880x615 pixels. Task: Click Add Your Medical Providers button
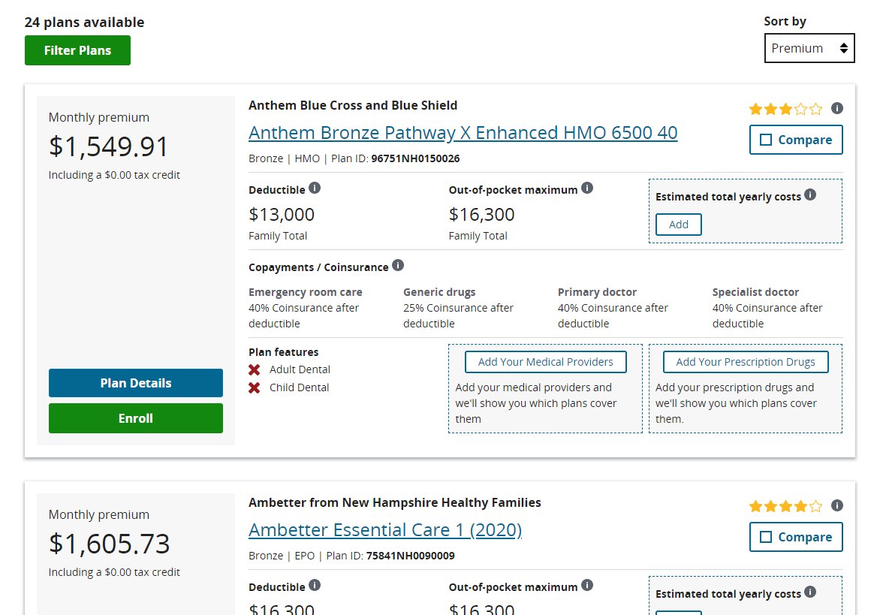(546, 362)
